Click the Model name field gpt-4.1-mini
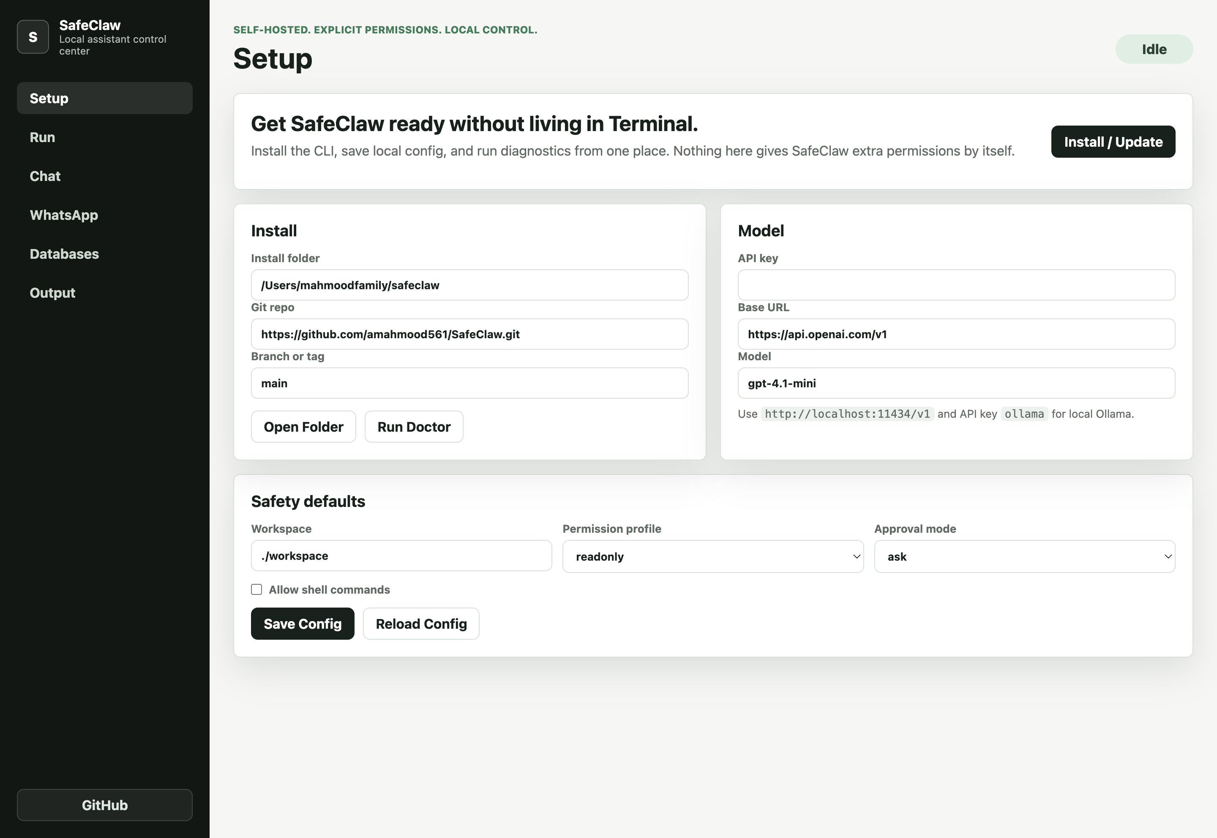The height and width of the screenshot is (838, 1217). click(956, 383)
